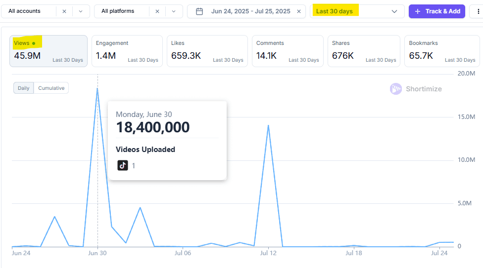This screenshot has width=483, height=268.
Task: Expand the All platforms dropdown arrow
Action: pos(174,11)
